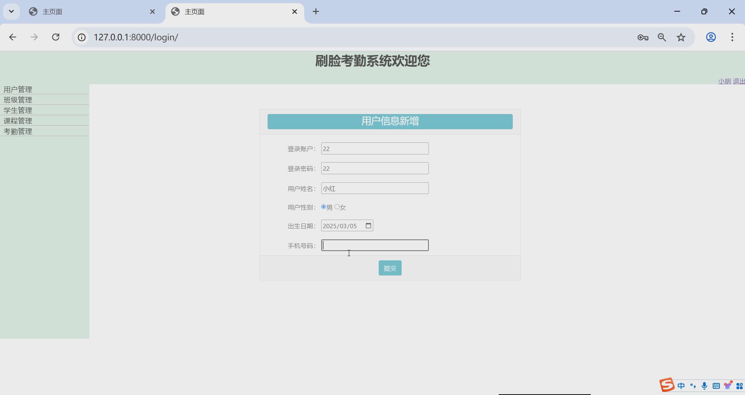Screen dimensions: 745x395
Task: Click the zoom magnifier icon in address bar
Action: [x=662, y=37]
